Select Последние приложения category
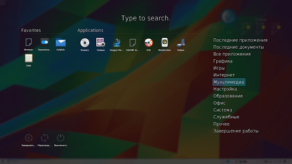The height and width of the screenshot is (164, 292). tap(240, 40)
